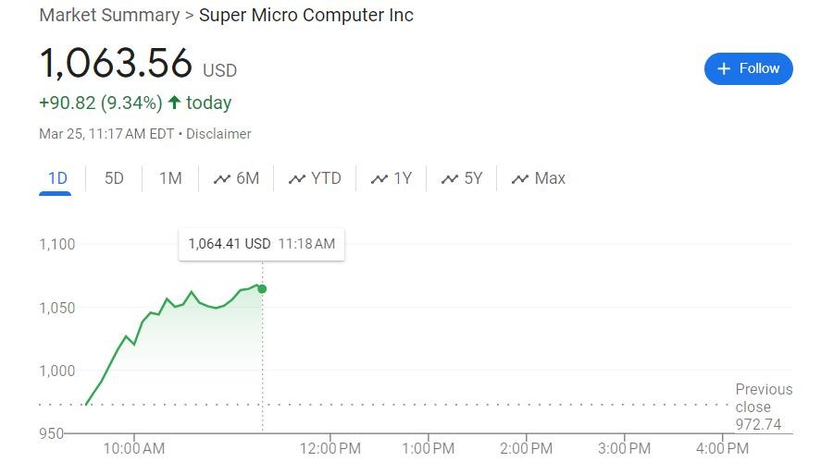Click the plus icon in Follow button
Screen dimensions: 821x462
724,68
